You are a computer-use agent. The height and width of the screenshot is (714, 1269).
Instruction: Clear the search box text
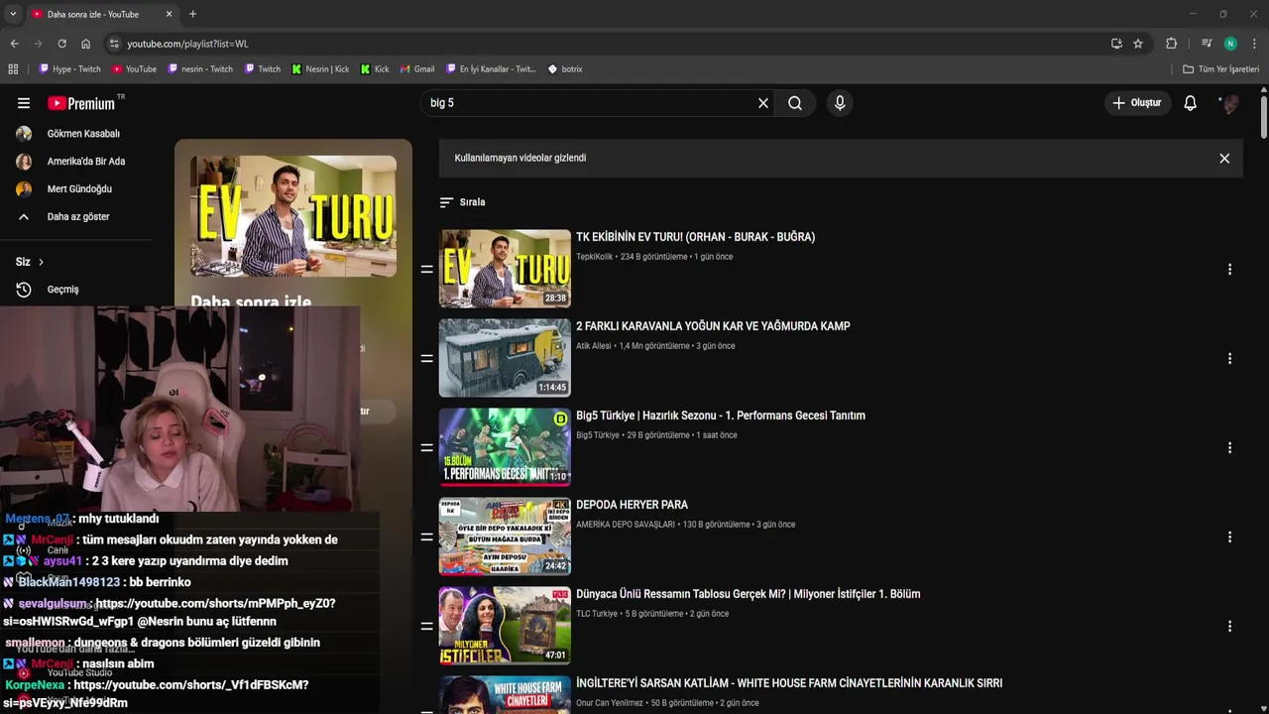pos(763,103)
